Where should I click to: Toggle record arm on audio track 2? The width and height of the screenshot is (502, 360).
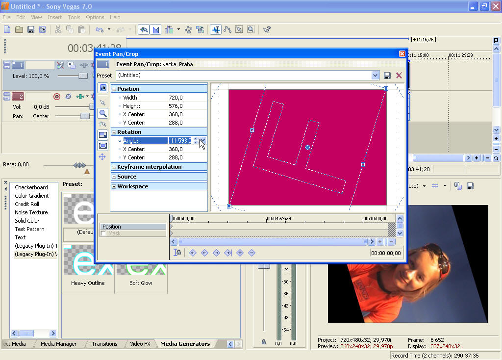(x=57, y=97)
